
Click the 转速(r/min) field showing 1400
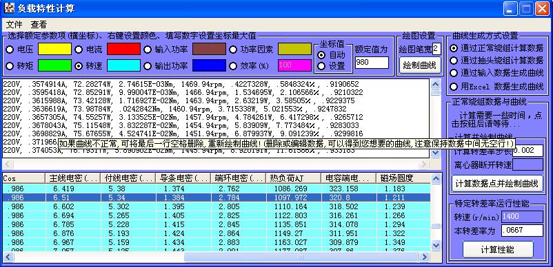[523, 217]
